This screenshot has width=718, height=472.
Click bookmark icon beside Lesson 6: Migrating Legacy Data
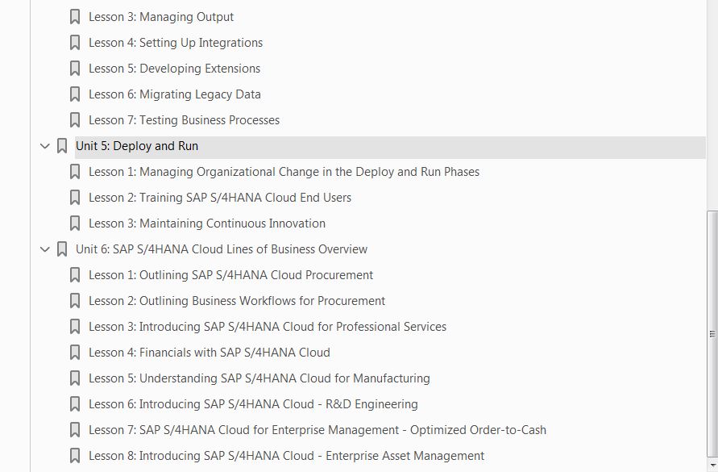click(75, 94)
